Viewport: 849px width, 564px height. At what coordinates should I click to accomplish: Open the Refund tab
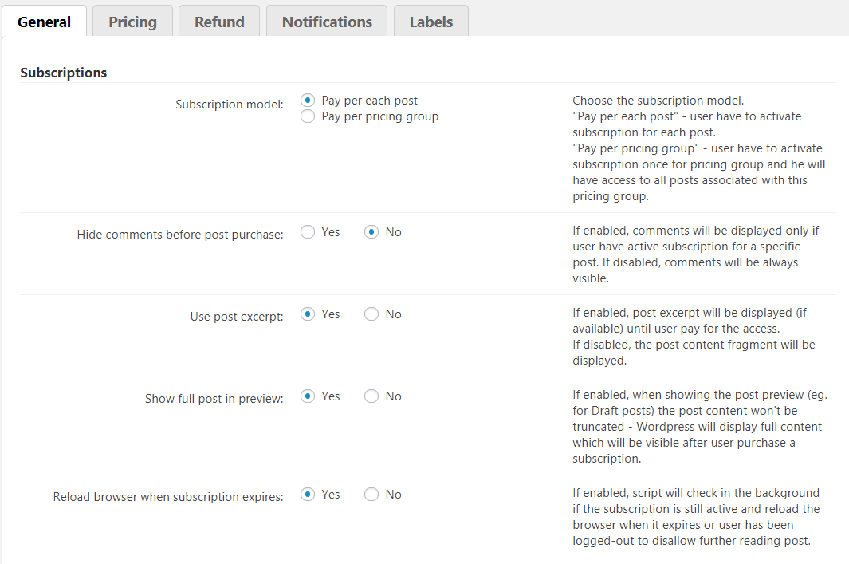[x=219, y=22]
